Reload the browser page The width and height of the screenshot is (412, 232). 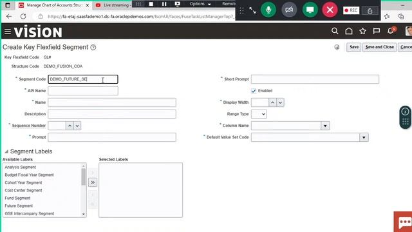(23, 16)
